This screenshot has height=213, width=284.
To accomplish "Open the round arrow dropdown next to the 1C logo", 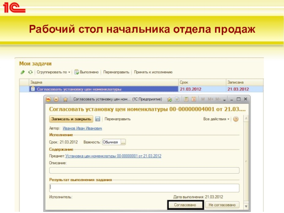I will pos(56,99).
